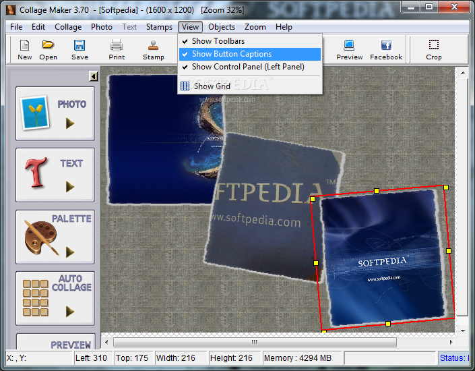Expand the PHOTO panel arrow
475x371 pixels.
70,123
